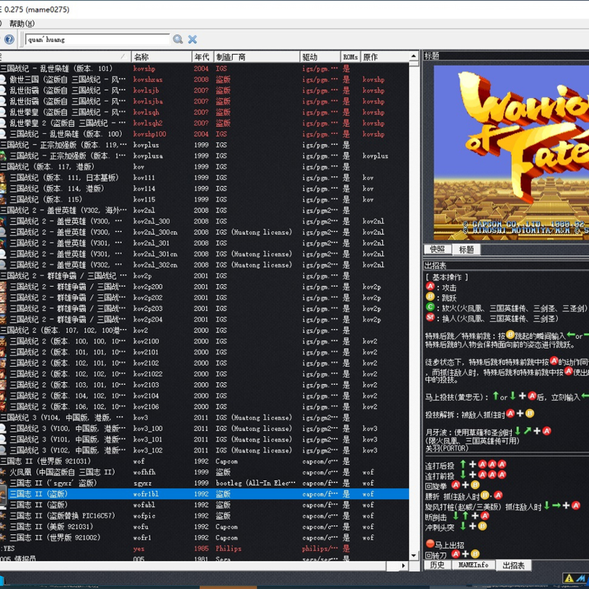Open the MAMEInfo tab
Image resolution: width=589 pixels, height=589 pixels.
coord(473,565)
